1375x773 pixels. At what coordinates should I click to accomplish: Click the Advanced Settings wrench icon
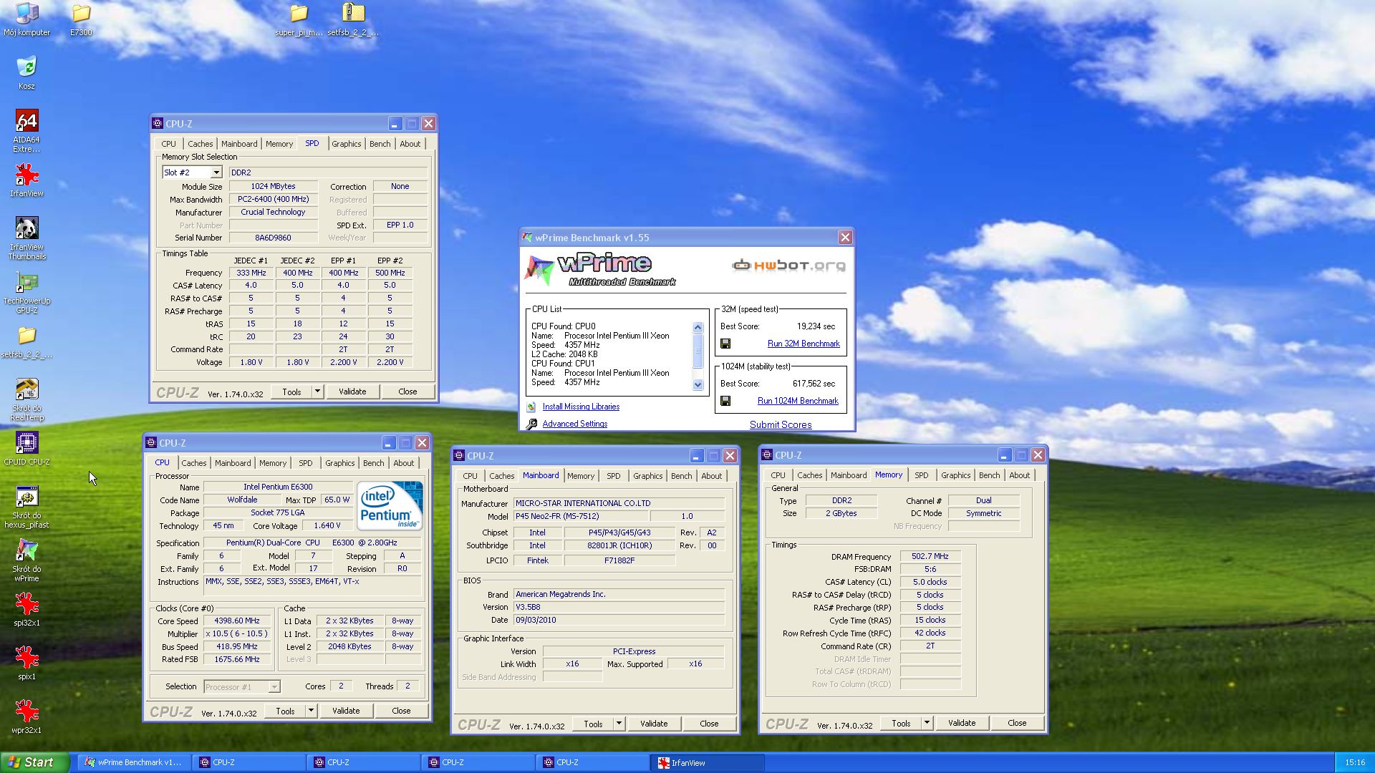click(x=531, y=424)
